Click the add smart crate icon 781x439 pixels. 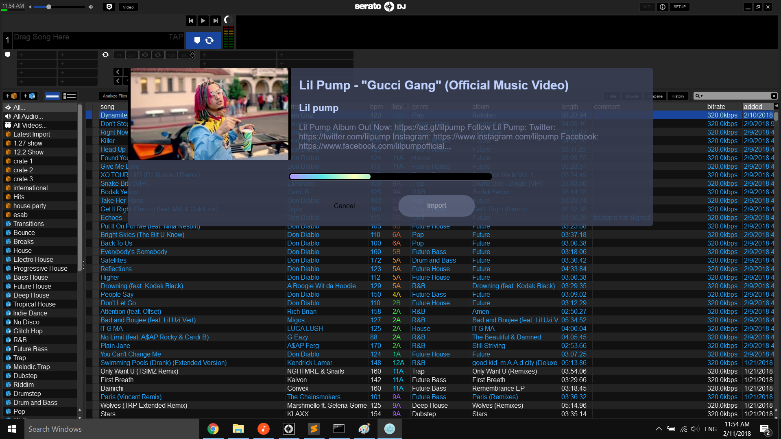click(x=29, y=96)
